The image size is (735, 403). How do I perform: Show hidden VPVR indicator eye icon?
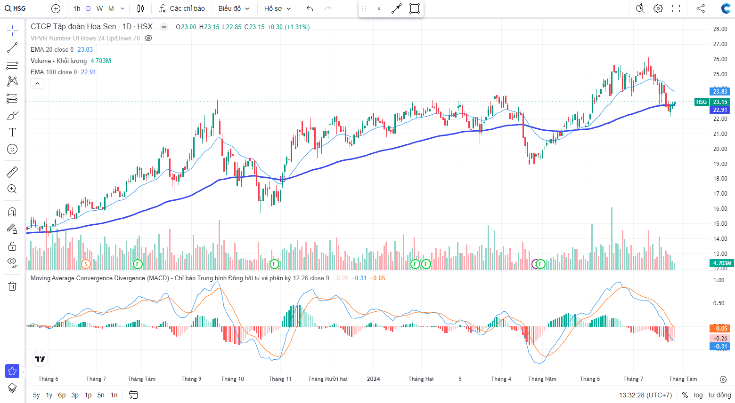click(148, 38)
